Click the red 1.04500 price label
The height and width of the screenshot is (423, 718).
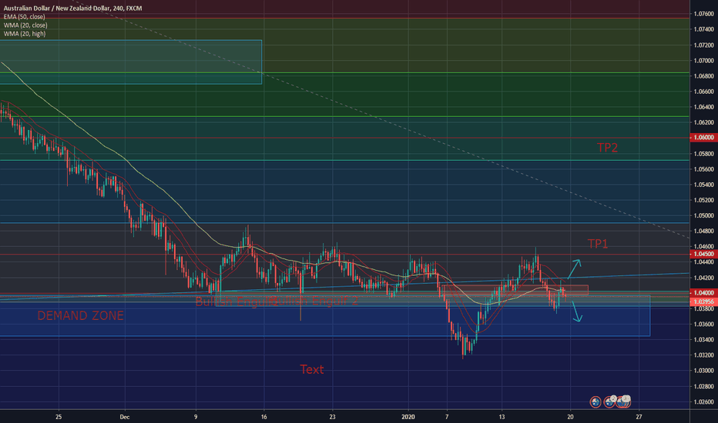704,254
